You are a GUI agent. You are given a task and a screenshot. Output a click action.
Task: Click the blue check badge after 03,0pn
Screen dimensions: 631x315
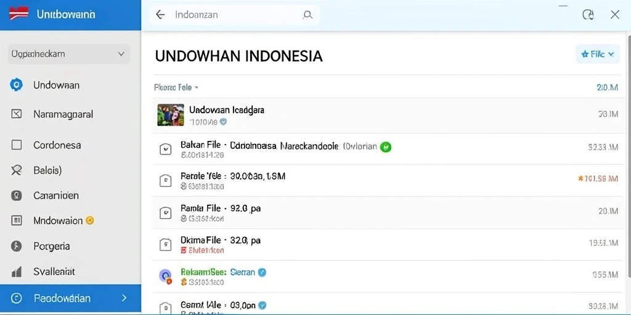click(x=263, y=305)
